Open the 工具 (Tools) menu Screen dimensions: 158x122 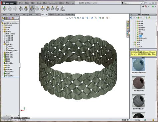(45, 3)
